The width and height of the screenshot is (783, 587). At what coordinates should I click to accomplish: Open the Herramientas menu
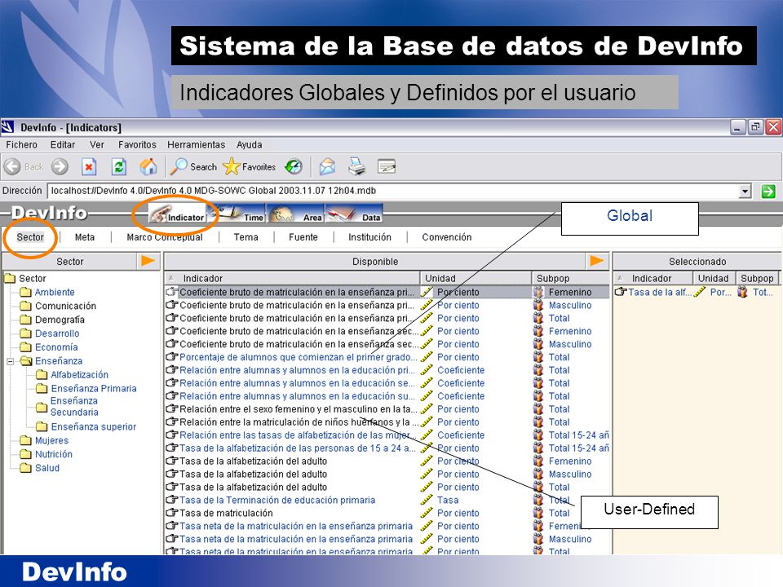click(x=197, y=145)
